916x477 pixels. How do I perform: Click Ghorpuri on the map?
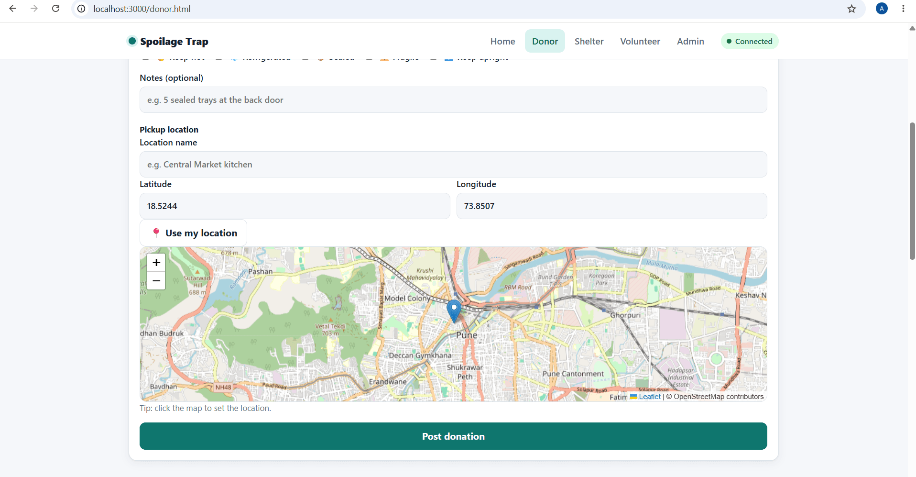(625, 315)
